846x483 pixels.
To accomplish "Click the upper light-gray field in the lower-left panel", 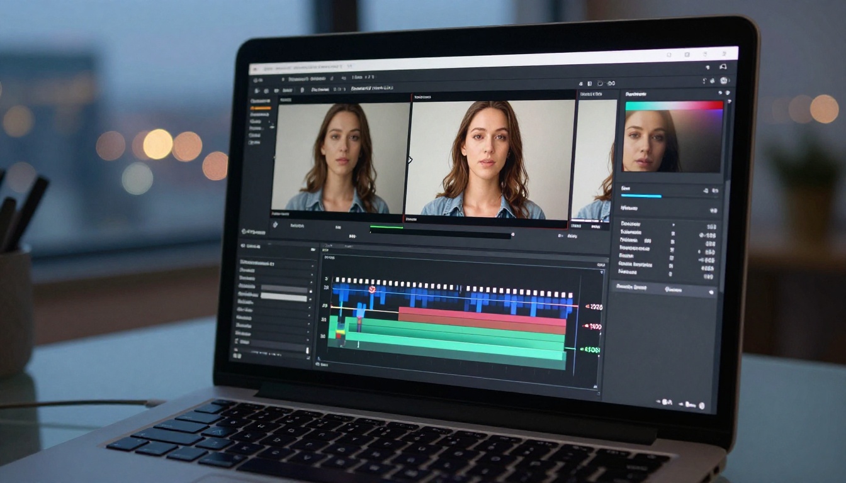I will point(284,289).
